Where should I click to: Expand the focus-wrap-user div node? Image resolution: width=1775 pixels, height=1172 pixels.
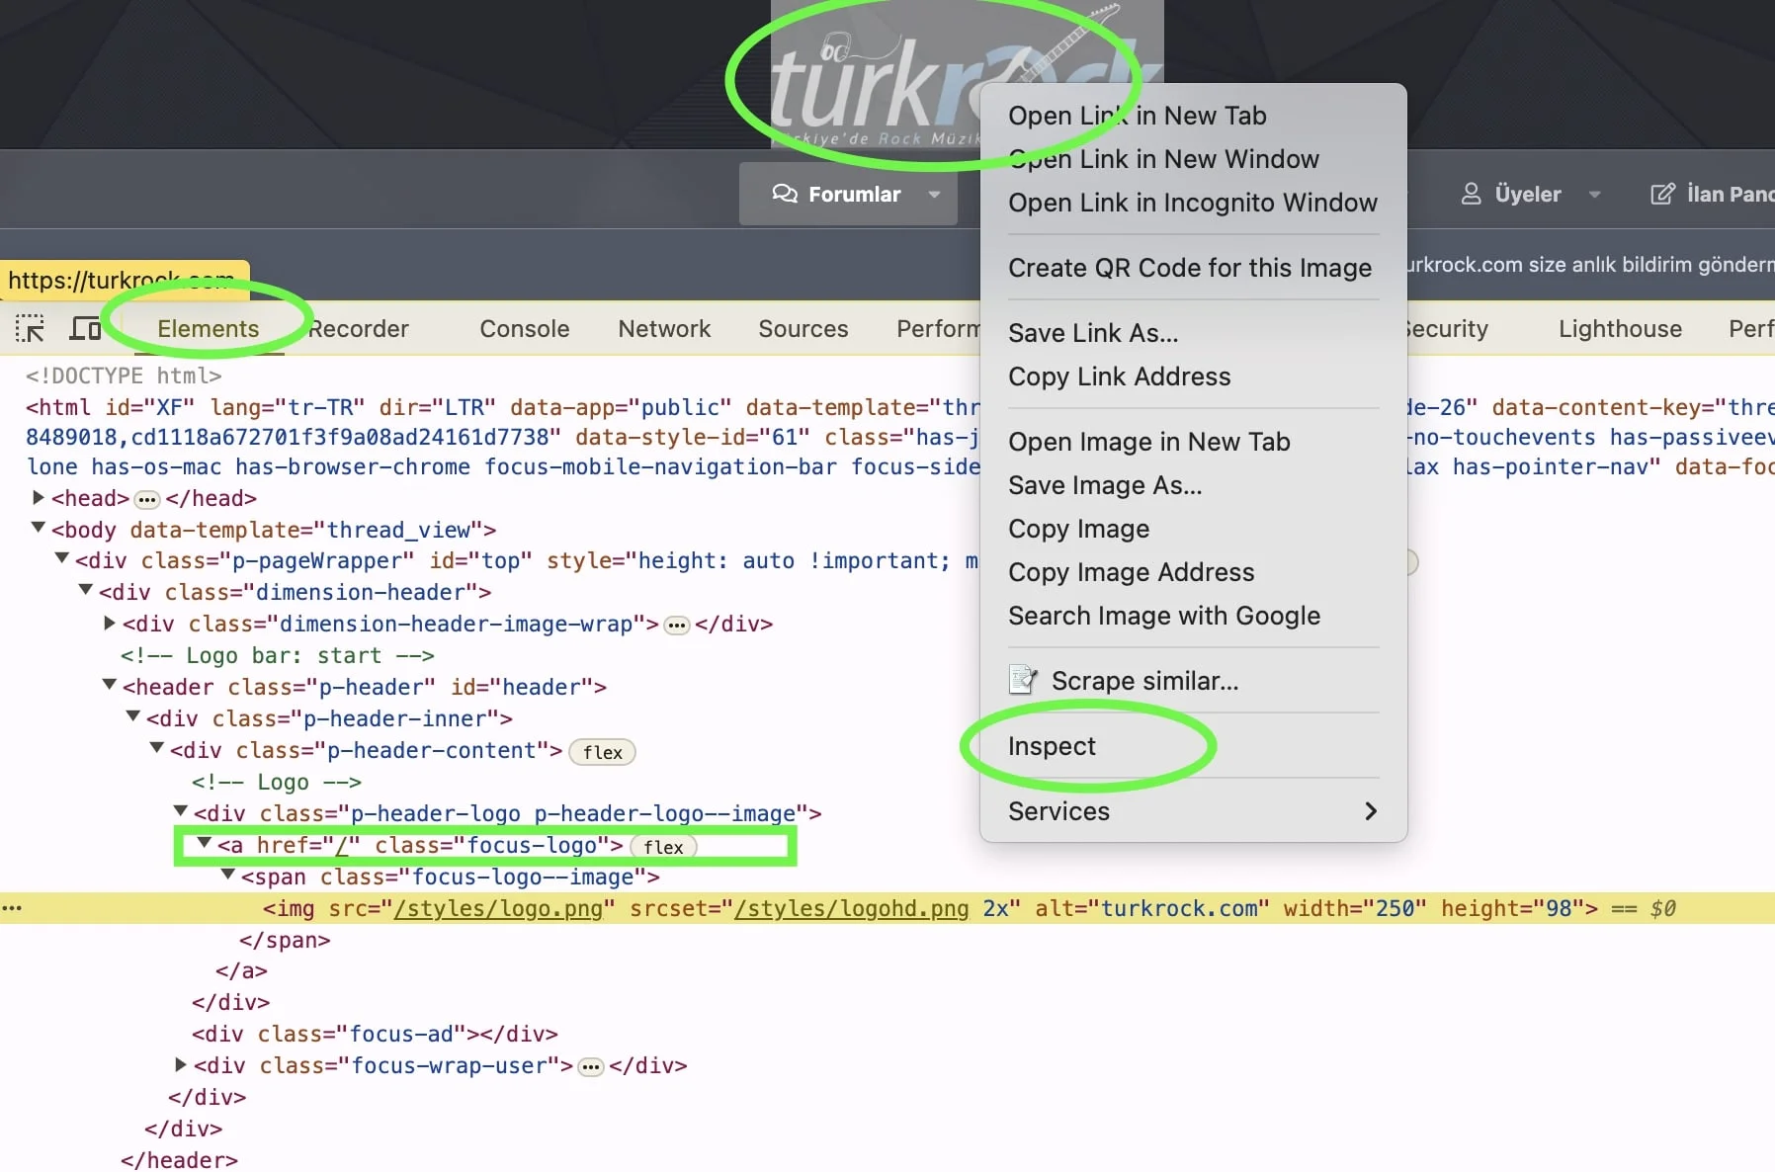(x=181, y=1064)
